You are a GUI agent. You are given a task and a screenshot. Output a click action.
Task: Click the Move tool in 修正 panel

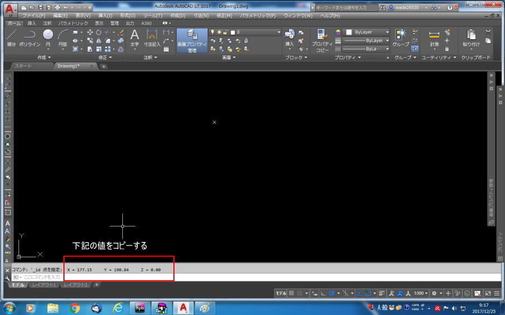(x=90, y=32)
